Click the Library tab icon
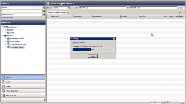 tap(3, 82)
